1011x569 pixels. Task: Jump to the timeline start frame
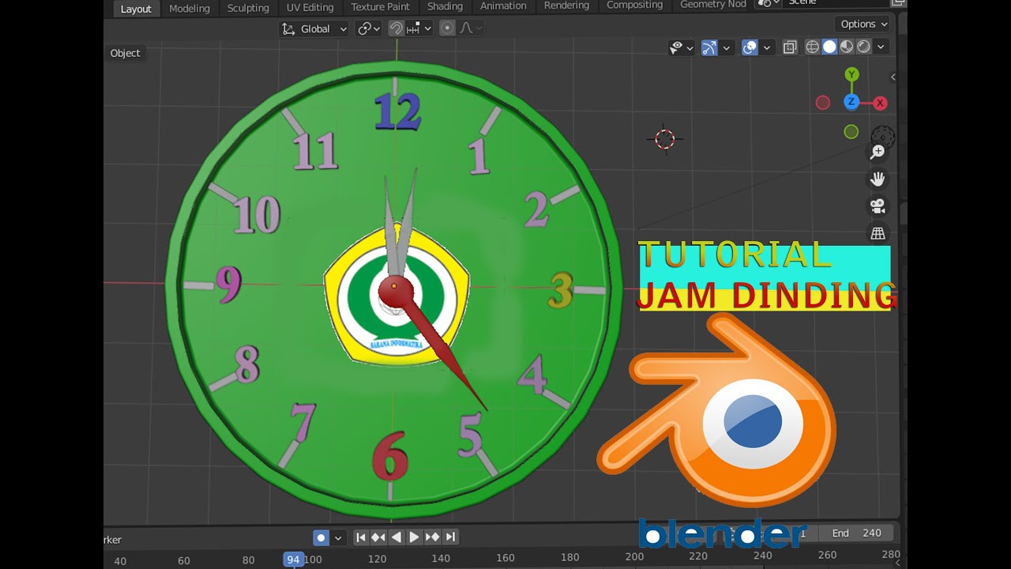tap(361, 537)
